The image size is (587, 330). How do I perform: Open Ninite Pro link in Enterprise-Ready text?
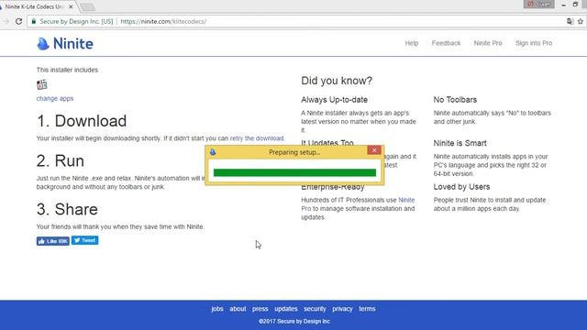pyautogui.click(x=406, y=200)
